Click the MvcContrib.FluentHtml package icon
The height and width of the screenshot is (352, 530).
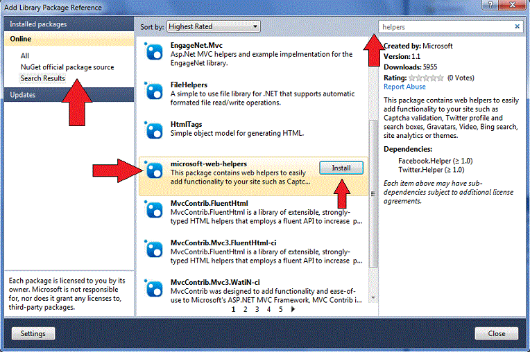click(154, 210)
